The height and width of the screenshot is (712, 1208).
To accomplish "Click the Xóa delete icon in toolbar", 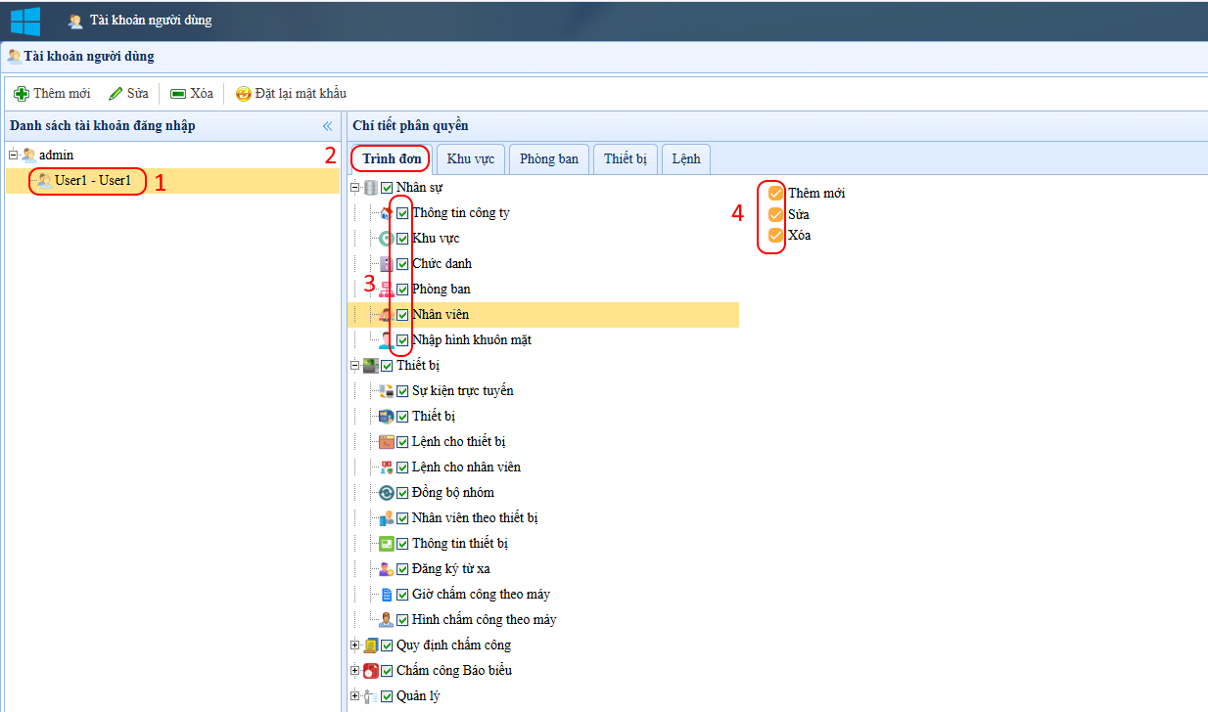I will click(178, 94).
